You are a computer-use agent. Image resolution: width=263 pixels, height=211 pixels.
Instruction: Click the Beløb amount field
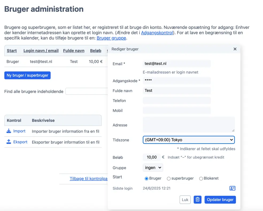(152, 157)
